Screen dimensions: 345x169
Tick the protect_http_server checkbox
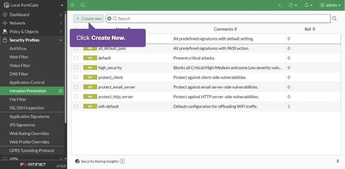[x=76, y=97]
